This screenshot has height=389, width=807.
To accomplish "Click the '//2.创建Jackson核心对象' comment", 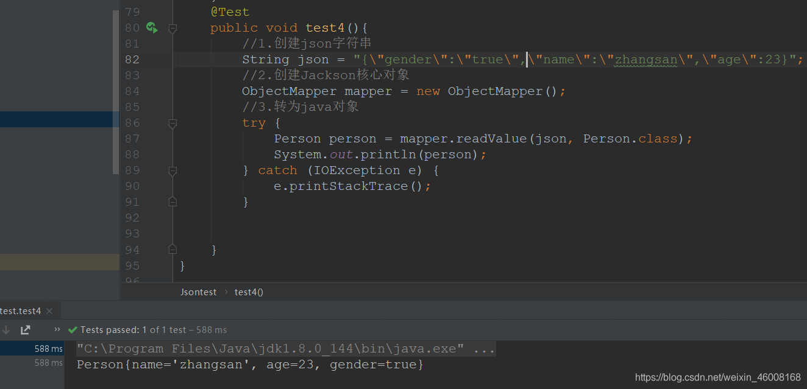I will [x=325, y=75].
